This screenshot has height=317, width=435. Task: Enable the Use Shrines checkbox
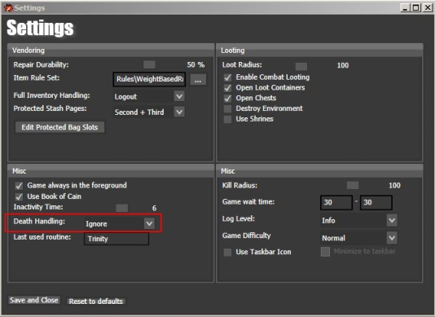click(x=227, y=119)
